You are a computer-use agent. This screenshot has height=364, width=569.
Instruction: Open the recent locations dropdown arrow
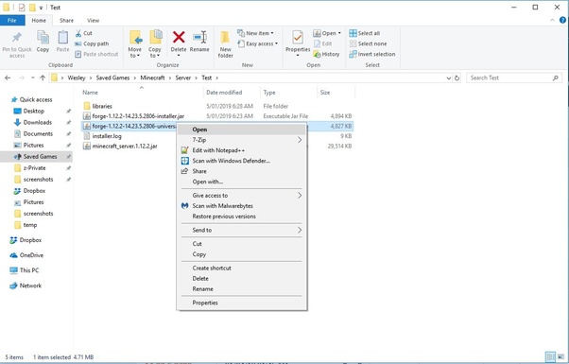click(x=33, y=78)
